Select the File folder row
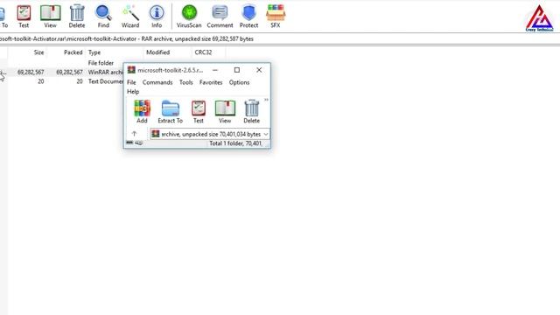The height and width of the screenshot is (315, 560). pos(61,63)
